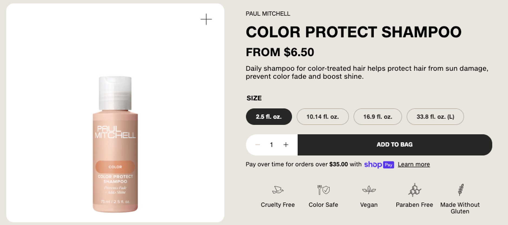Click the PAUL MITCHELL brand name
Image resolution: width=508 pixels, height=225 pixels.
[268, 14]
